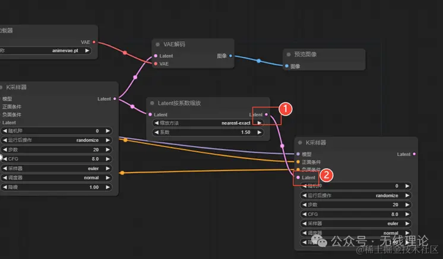
Task: Open the 缩放方法 nearest-exact dropdown
Action: point(208,123)
